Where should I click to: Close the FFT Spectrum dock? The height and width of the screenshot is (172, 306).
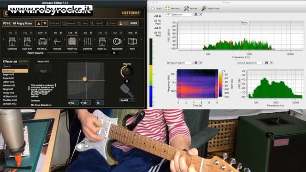point(201,14)
